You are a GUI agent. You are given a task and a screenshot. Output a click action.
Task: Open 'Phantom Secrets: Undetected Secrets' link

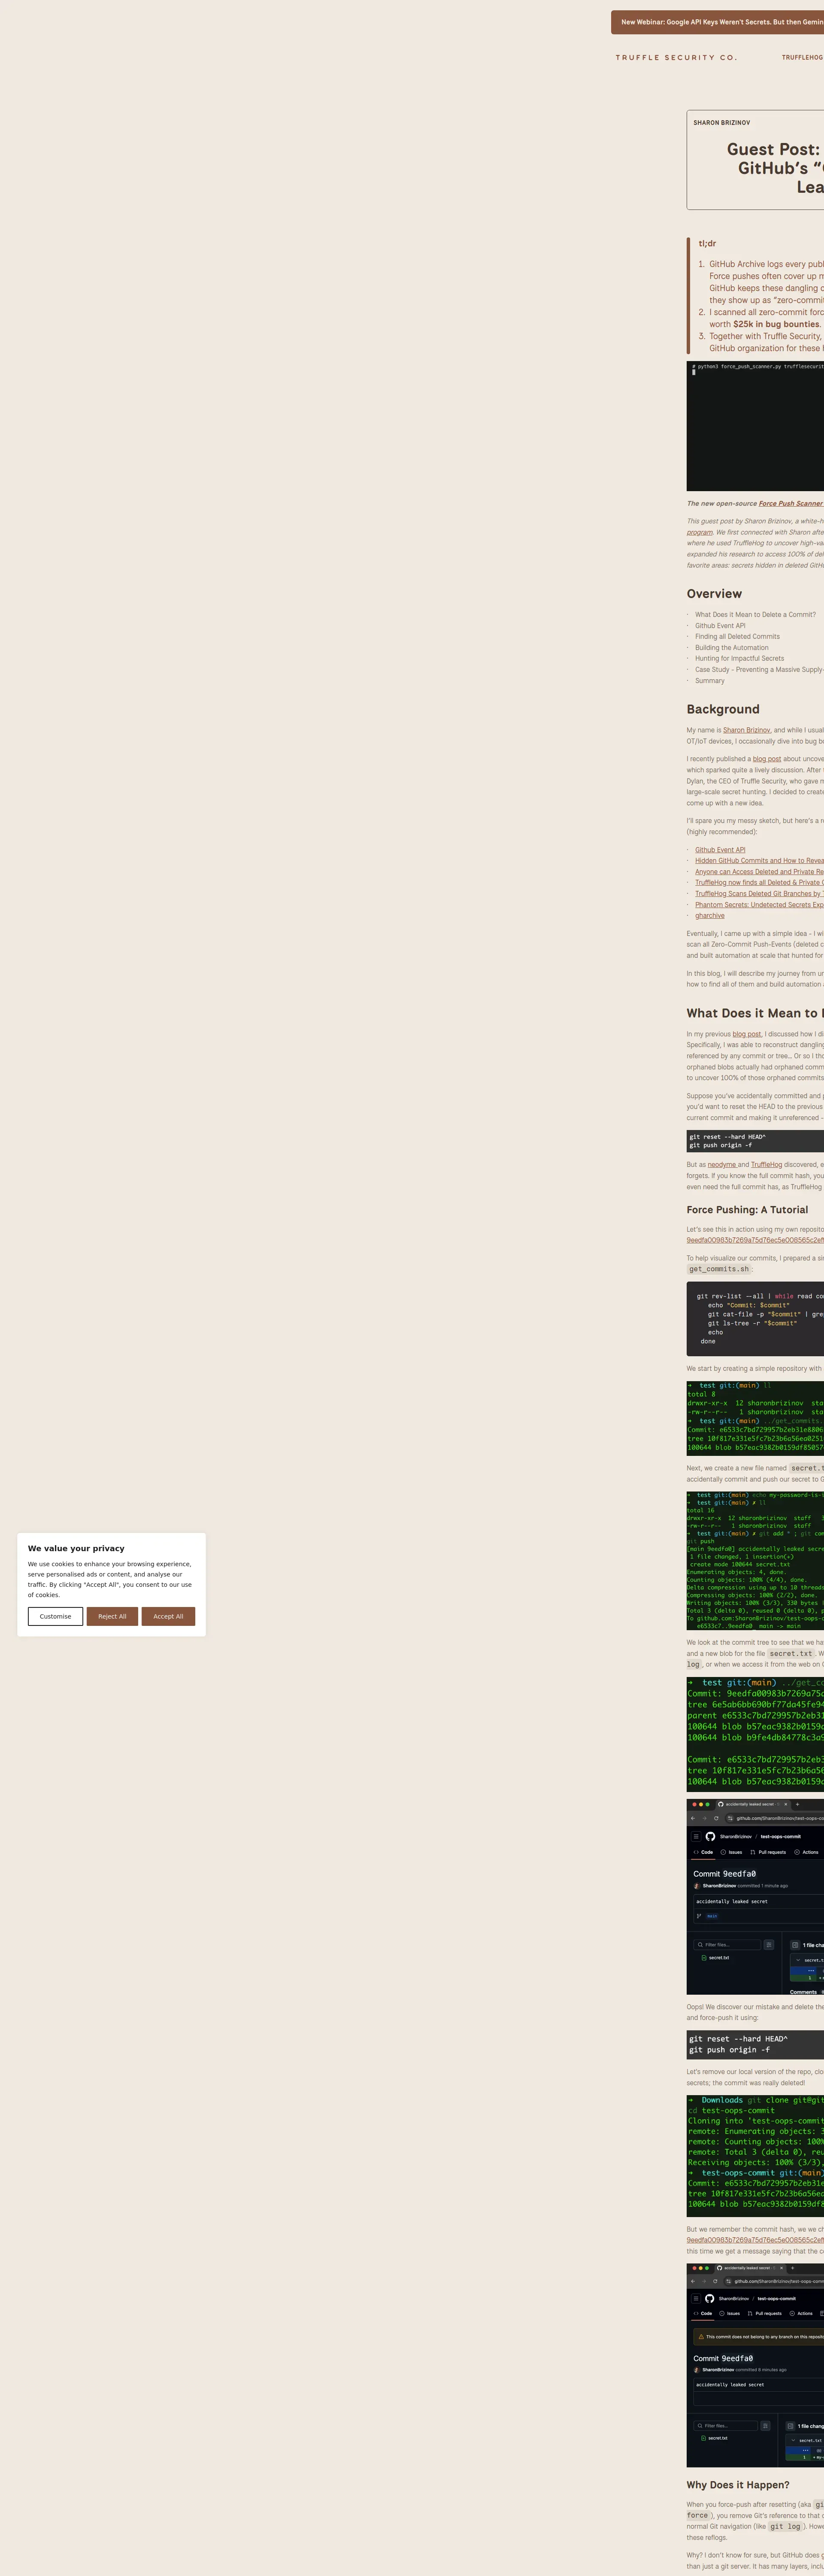[759, 905]
